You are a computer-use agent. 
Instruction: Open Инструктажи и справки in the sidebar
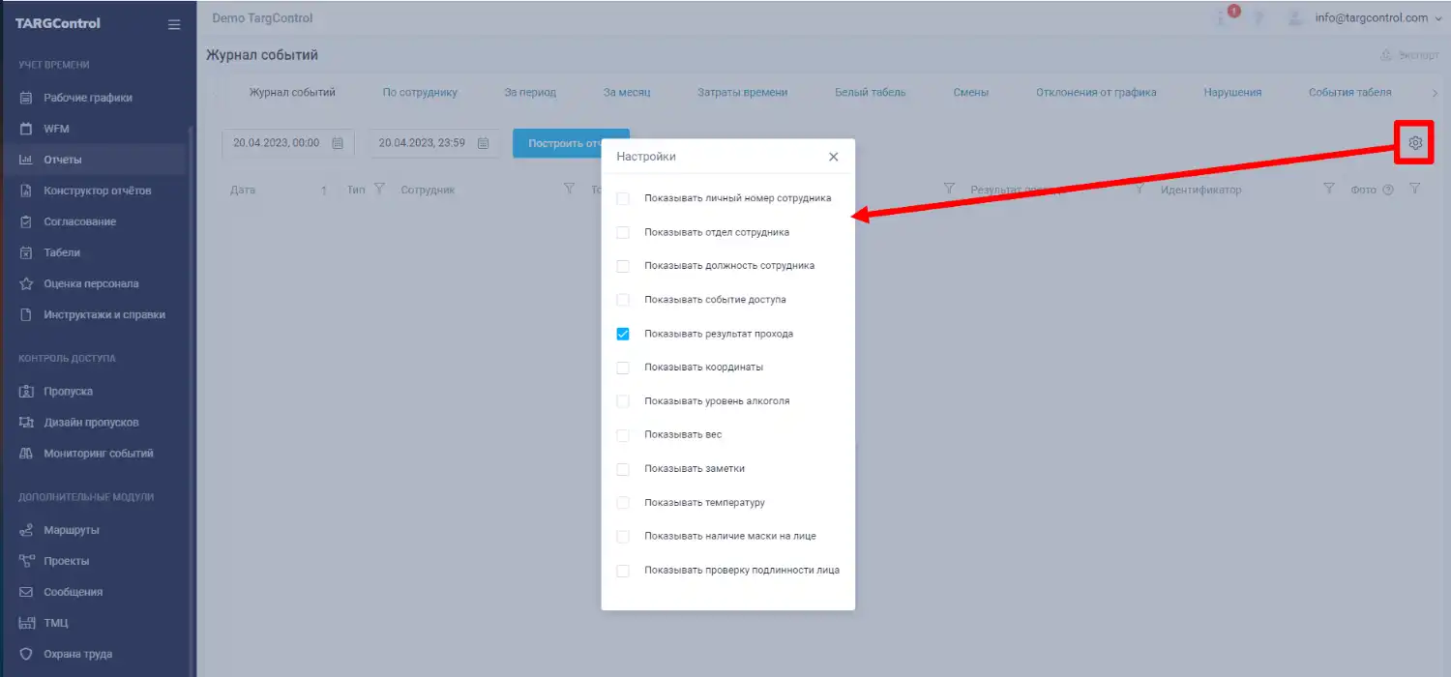click(104, 314)
